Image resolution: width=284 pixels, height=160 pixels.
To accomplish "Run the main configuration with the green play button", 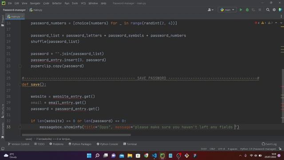I will click(241, 10).
